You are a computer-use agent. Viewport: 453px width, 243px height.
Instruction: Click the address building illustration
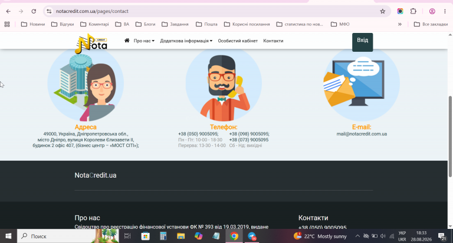[86, 84]
